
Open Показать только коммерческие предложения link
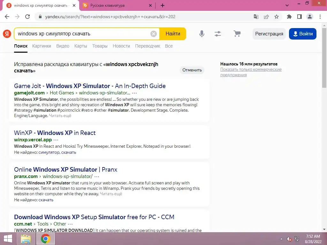pyautogui.click(x=251, y=72)
